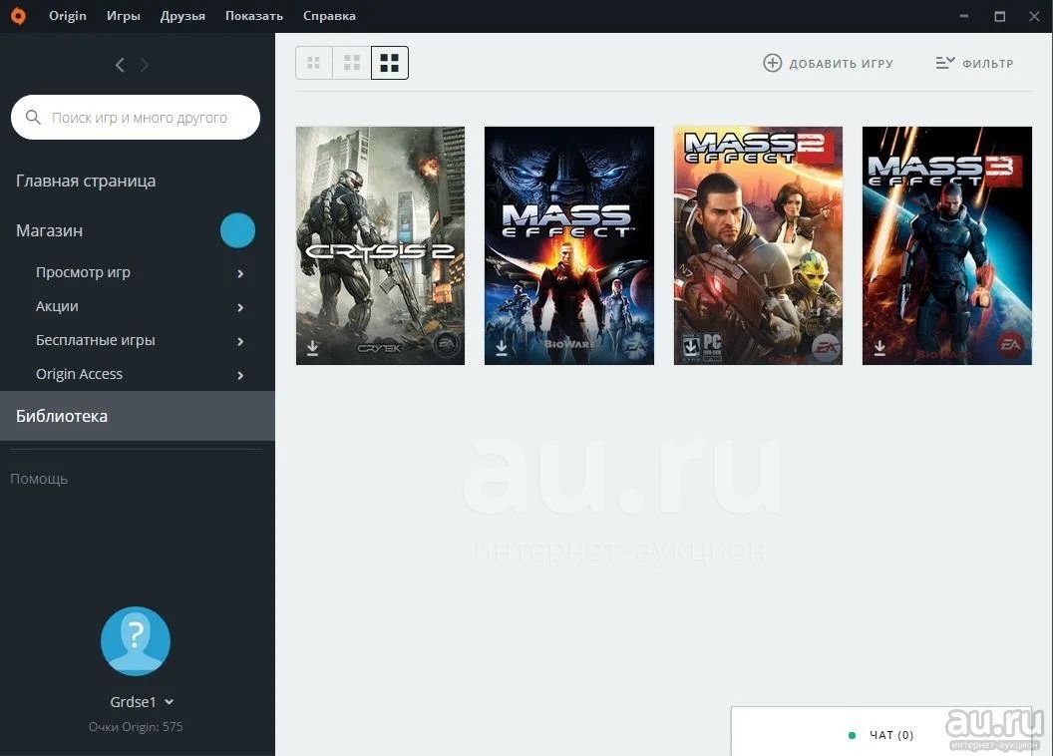Click ДОБАВИТЬ ИГРУ label
Image resolution: width=1053 pixels, height=756 pixels.
tap(841, 64)
